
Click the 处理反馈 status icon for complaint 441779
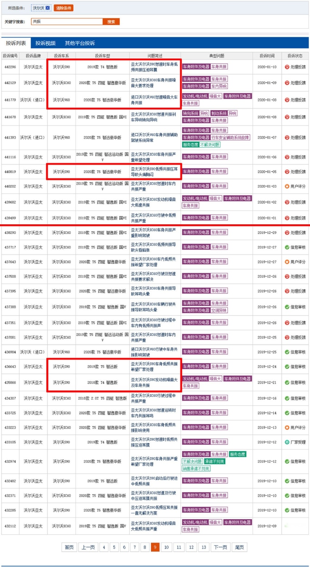tap(287, 100)
